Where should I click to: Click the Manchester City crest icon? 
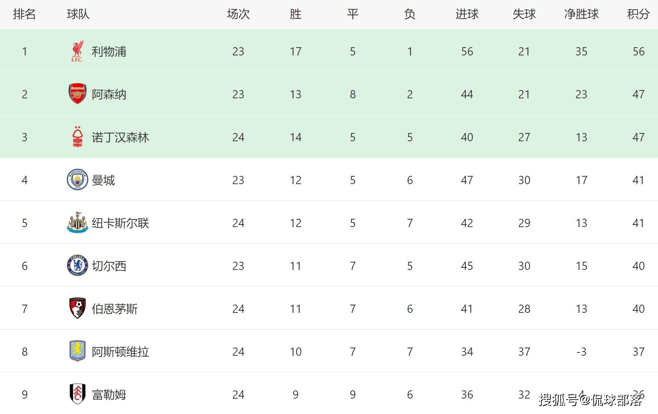pos(77,179)
